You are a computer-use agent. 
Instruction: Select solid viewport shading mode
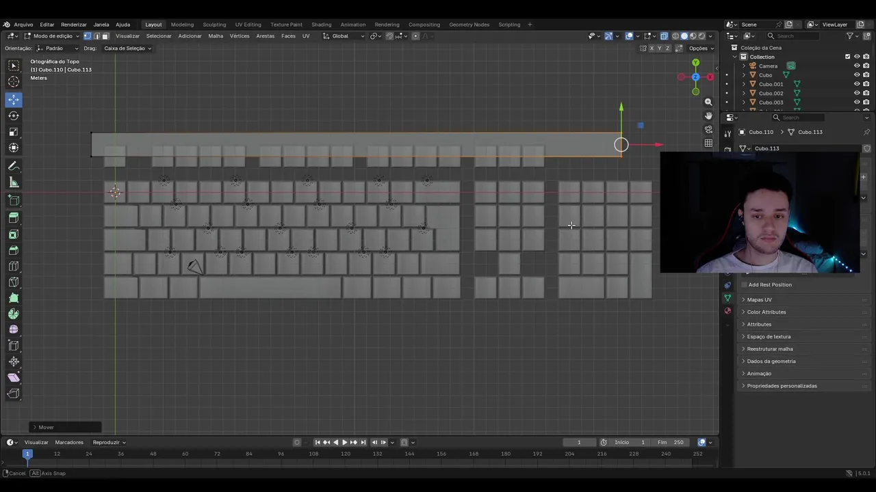684,36
